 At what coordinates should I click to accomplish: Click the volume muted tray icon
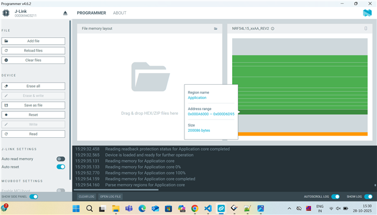pos(338,209)
